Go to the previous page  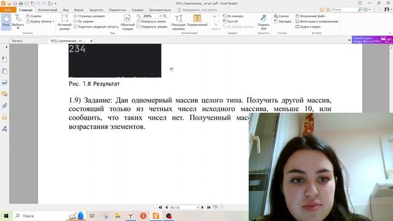click(x=166, y=207)
